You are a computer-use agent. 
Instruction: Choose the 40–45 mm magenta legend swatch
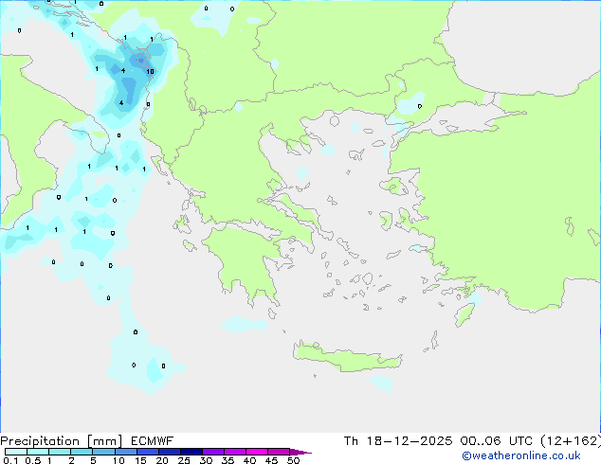pyautogui.click(x=257, y=452)
